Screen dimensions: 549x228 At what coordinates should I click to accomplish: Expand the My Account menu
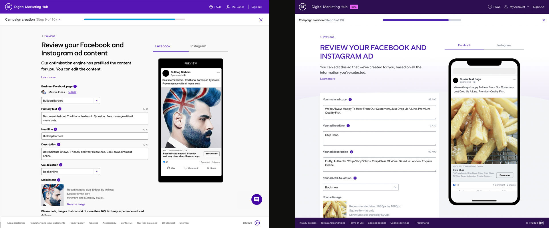click(x=516, y=7)
